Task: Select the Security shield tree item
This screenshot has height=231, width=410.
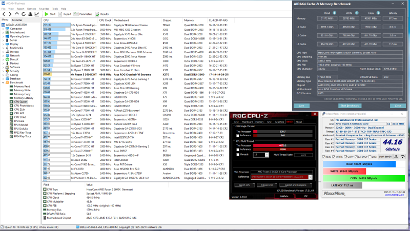Action: [x=7, y=71]
